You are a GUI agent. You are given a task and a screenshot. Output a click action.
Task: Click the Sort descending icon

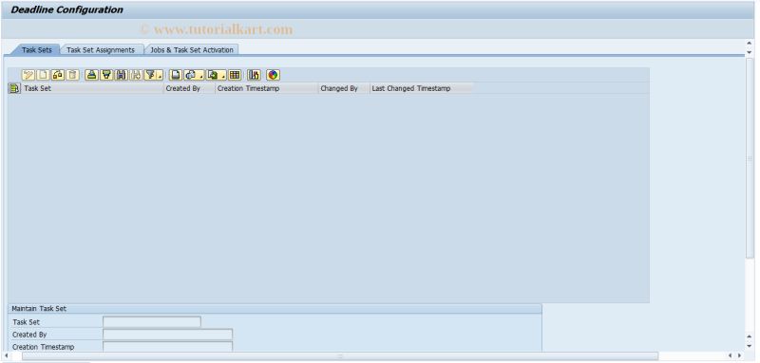106,75
